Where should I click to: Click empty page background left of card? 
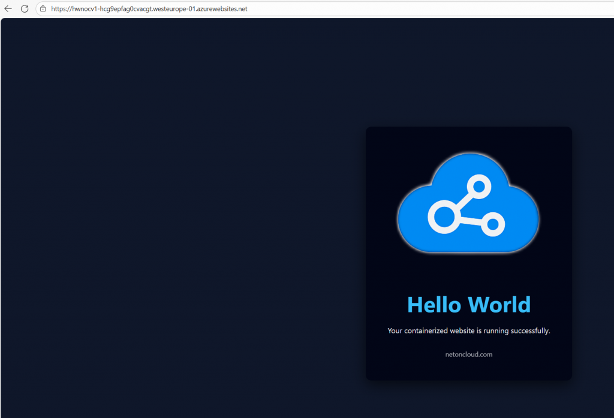pos(180,240)
